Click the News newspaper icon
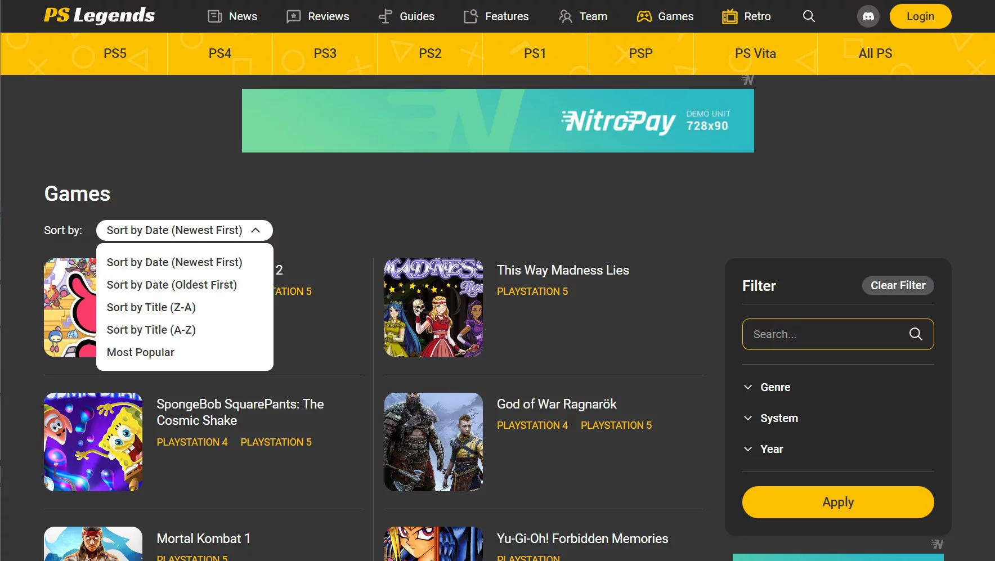This screenshot has height=561, width=995. [215, 16]
